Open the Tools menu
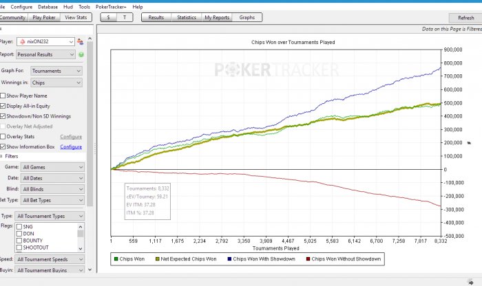482x286 pixels. click(x=84, y=7)
